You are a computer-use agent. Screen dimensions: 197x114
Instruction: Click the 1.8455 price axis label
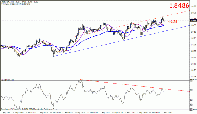[x=194, y=25]
